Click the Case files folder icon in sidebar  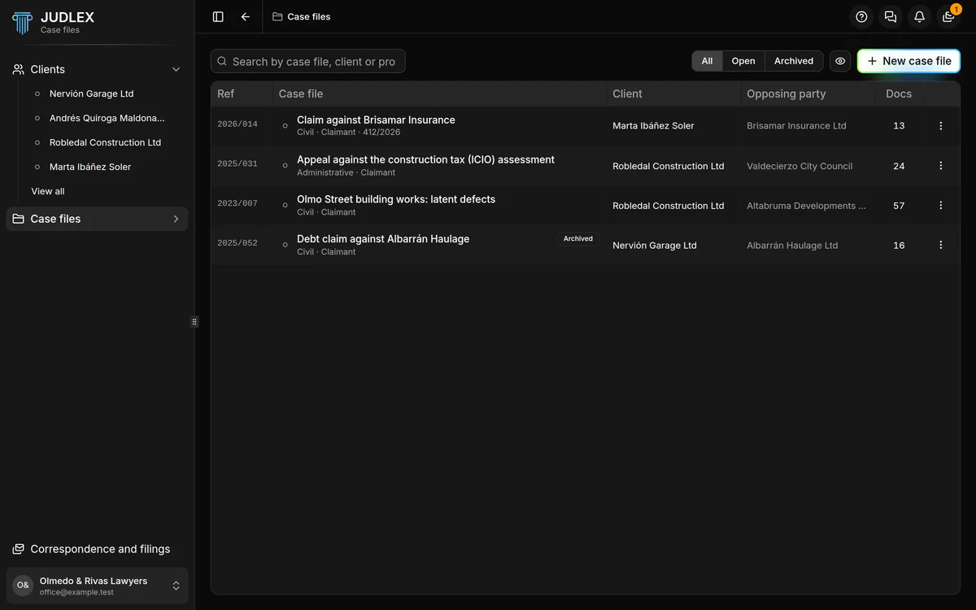(18, 219)
